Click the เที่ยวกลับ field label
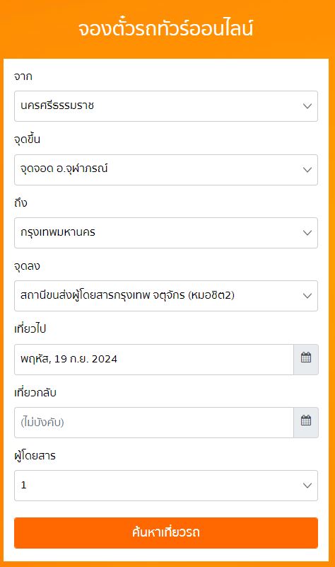 click(x=35, y=392)
